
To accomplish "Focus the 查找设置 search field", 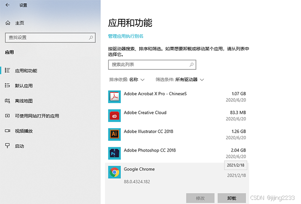I will pos(50,37).
